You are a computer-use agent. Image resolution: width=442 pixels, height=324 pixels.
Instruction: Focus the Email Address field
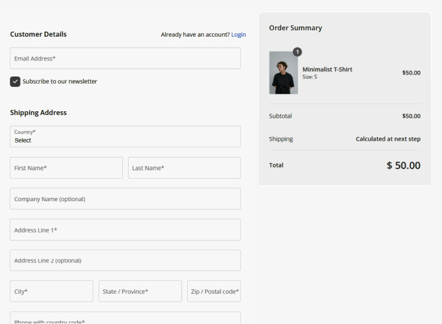click(125, 59)
